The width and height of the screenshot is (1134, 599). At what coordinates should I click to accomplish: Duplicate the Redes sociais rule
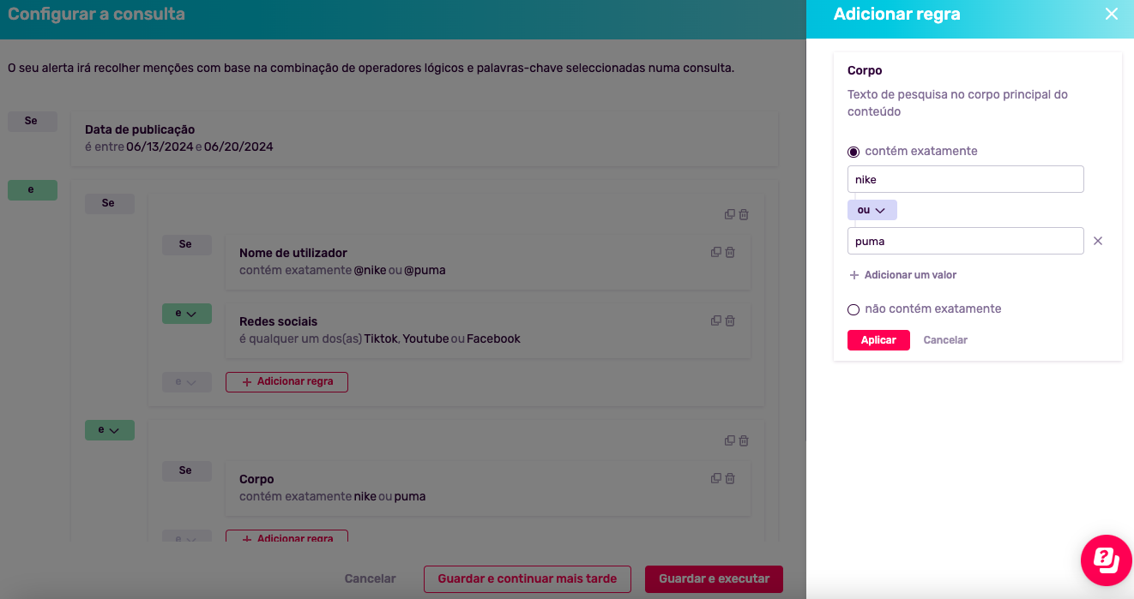tap(715, 320)
